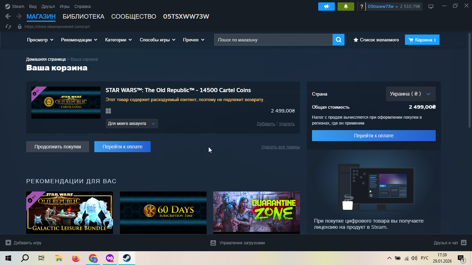Open the Для моего аккаунта dropdown

(x=132, y=124)
